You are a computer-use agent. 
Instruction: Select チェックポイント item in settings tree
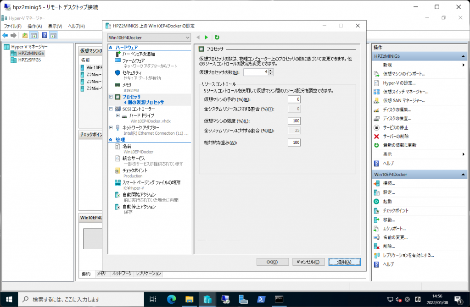tap(135, 170)
